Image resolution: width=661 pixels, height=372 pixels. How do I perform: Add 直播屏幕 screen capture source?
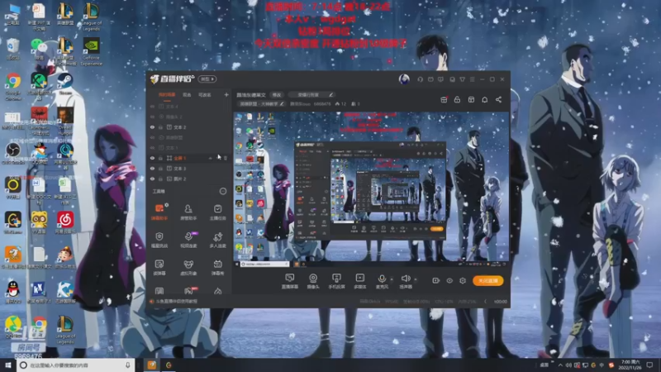pyautogui.click(x=290, y=281)
